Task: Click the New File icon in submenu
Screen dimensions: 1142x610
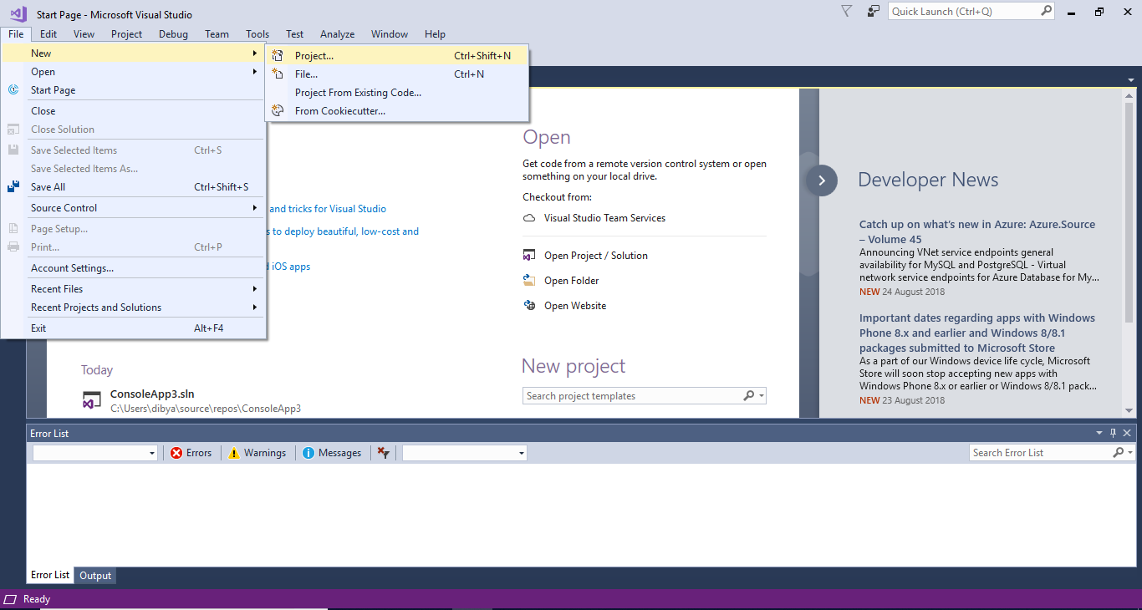Action: pyautogui.click(x=278, y=74)
